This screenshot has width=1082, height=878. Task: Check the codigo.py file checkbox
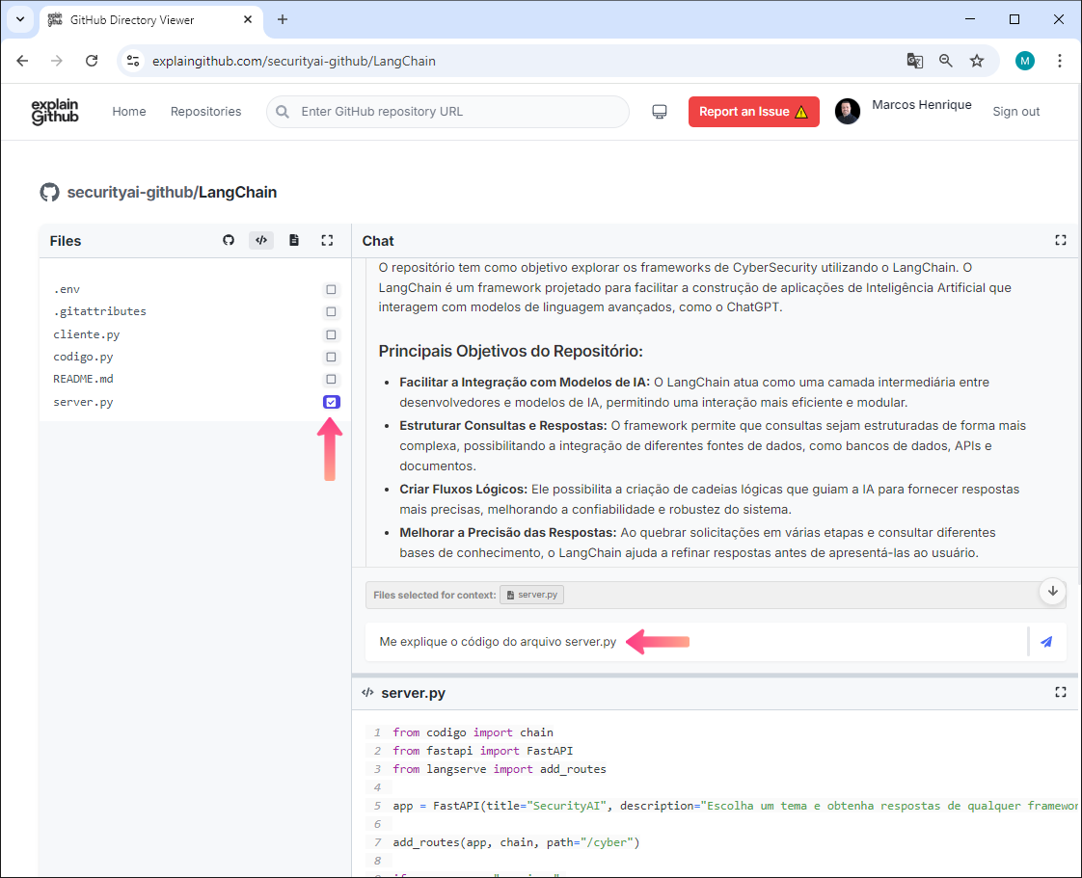pos(331,358)
